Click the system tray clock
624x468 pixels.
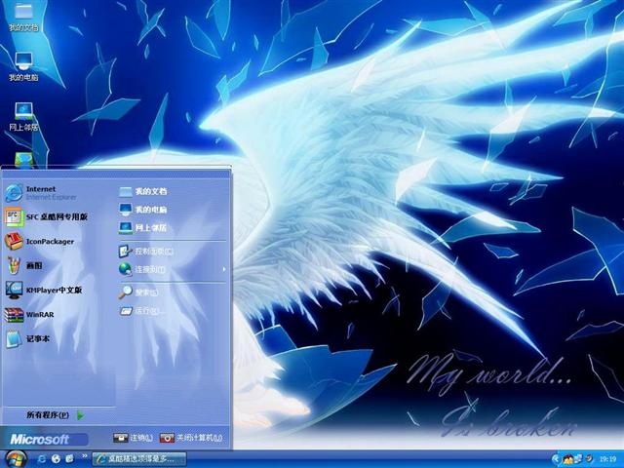[x=607, y=459]
